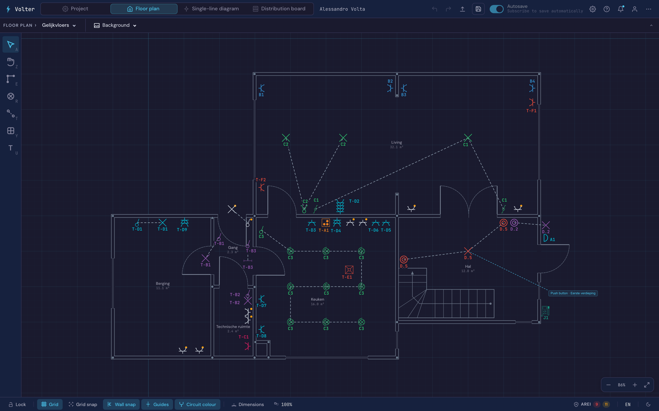The image size is (659, 411).
Task: Select the component symbol tool
Action: point(11,96)
